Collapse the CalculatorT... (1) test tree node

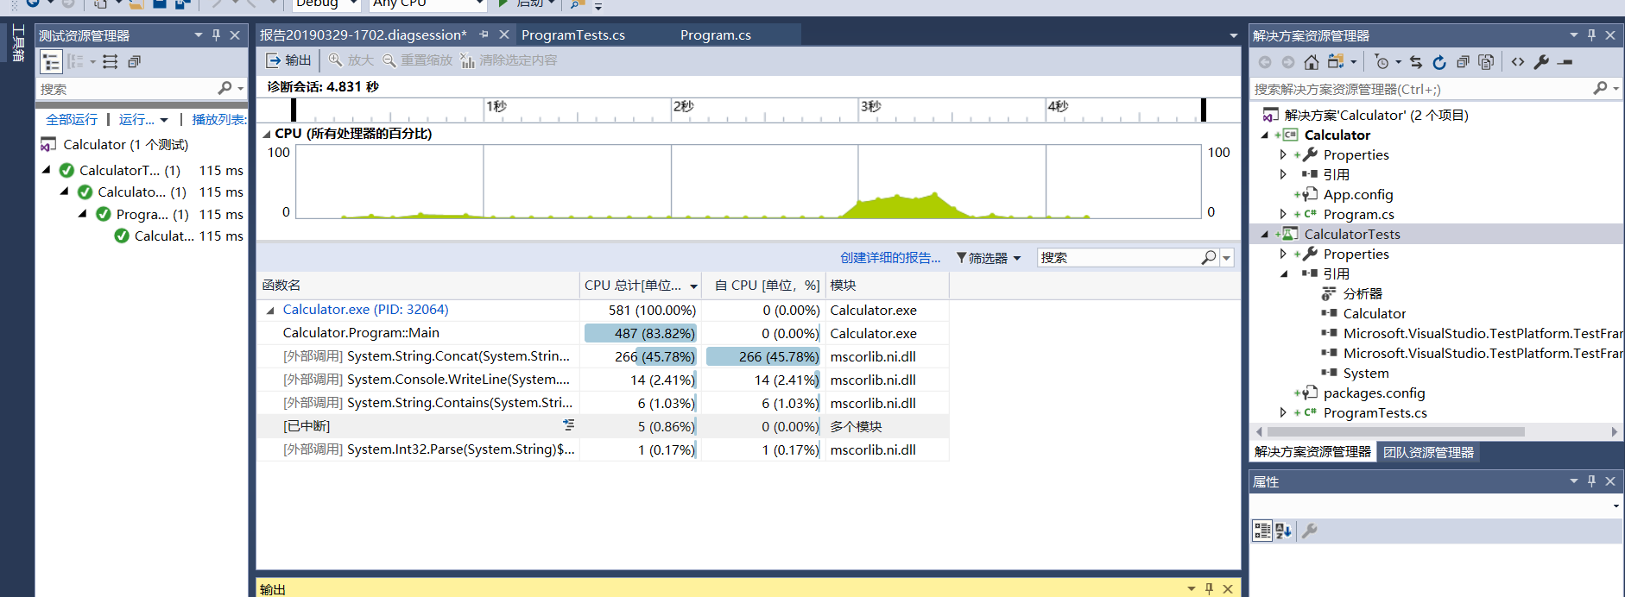[47, 170]
